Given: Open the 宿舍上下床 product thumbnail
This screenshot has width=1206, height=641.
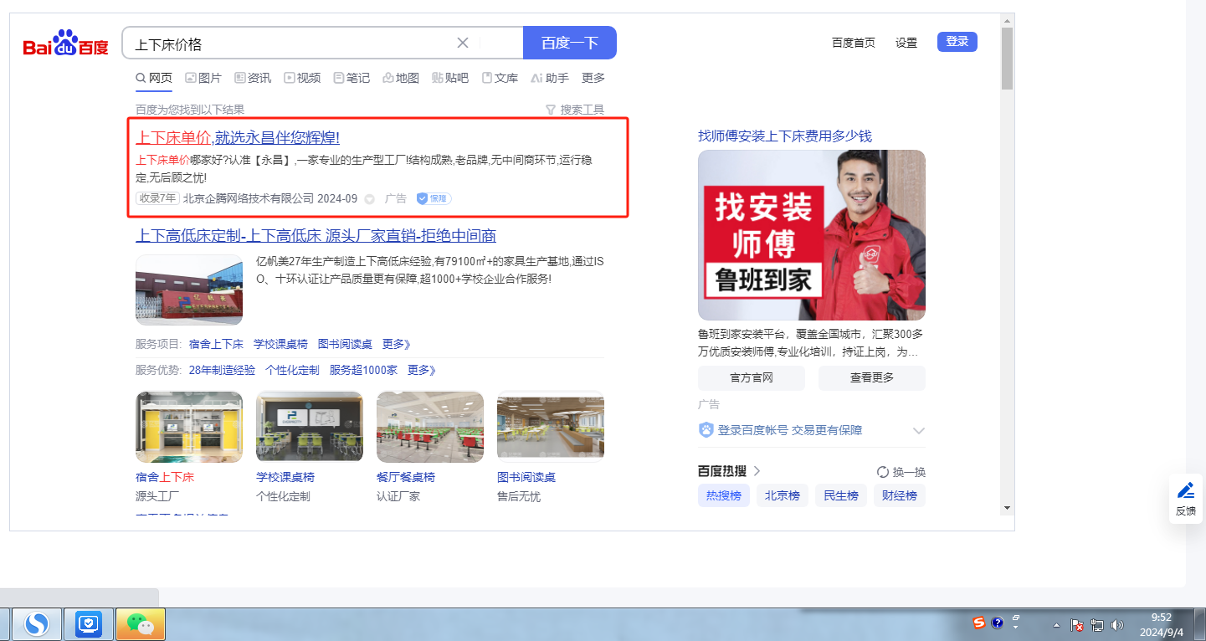Looking at the screenshot, I should pyautogui.click(x=189, y=427).
